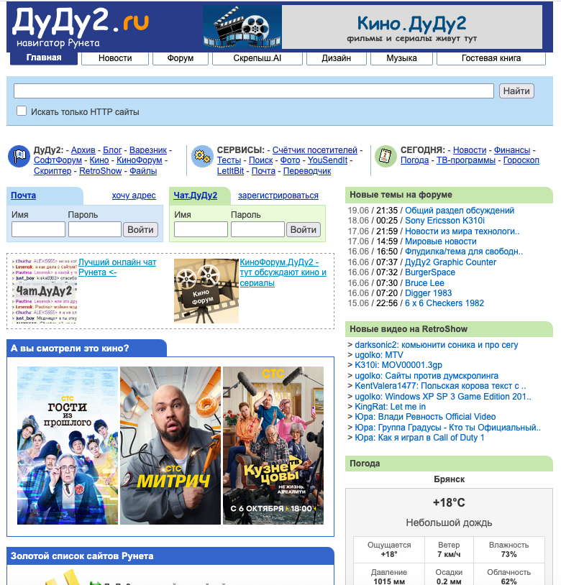The width and height of the screenshot is (561, 585).
Task: Open the Почта heading link
Action: pyautogui.click(x=23, y=195)
